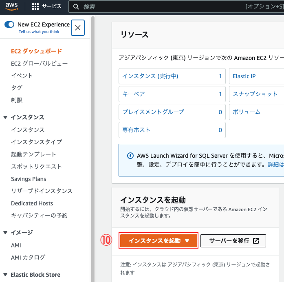Screen dimensions: 284x282
Task: Toggle the New EC2 Experience switch
Action: [9, 24]
